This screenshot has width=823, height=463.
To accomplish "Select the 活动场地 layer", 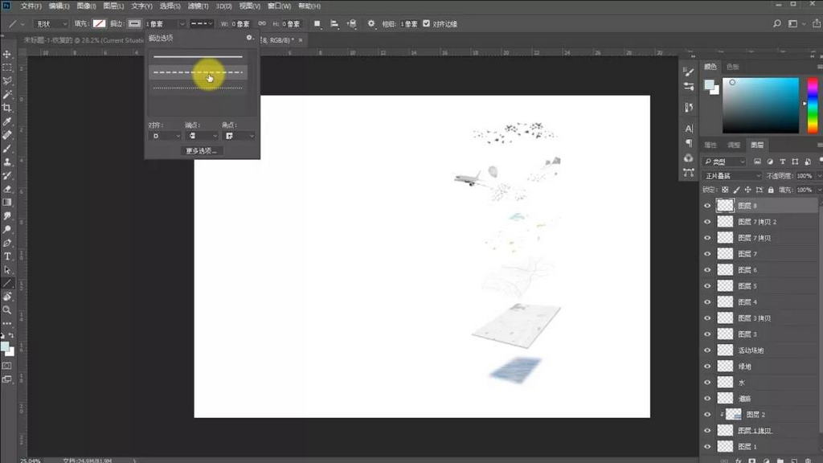I will 751,350.
